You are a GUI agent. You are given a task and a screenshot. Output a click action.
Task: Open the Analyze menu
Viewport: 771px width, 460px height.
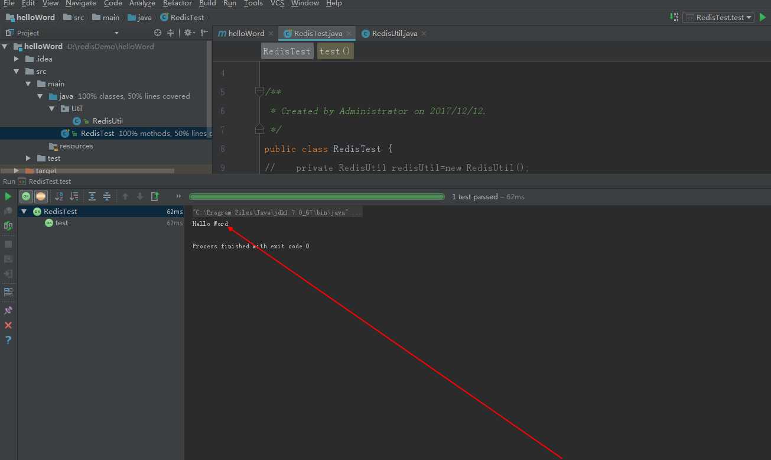click(142, 4)
